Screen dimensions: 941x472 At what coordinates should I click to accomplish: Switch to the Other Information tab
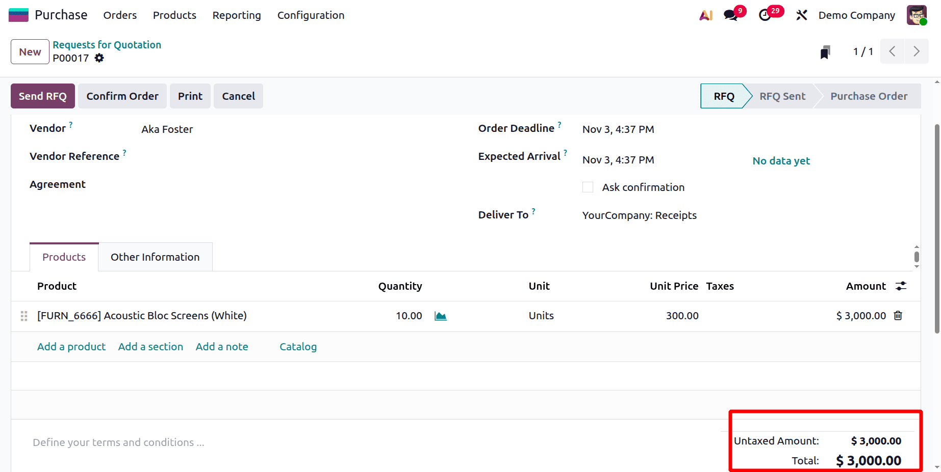[155, 257]
